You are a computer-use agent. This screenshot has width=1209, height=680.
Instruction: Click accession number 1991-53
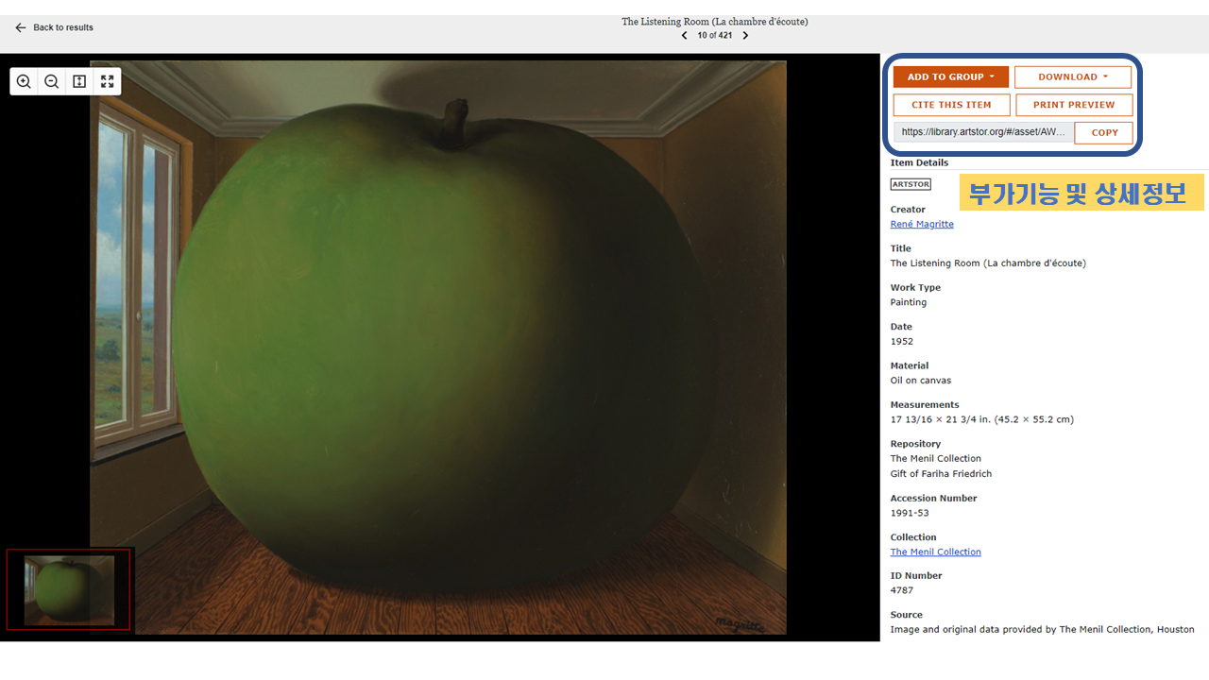pos(910,513)
